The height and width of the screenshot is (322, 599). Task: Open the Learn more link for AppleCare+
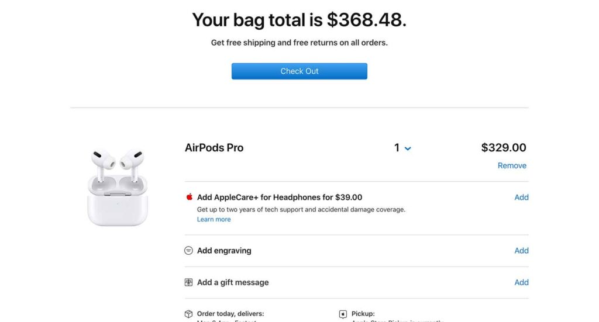point(214,220)
